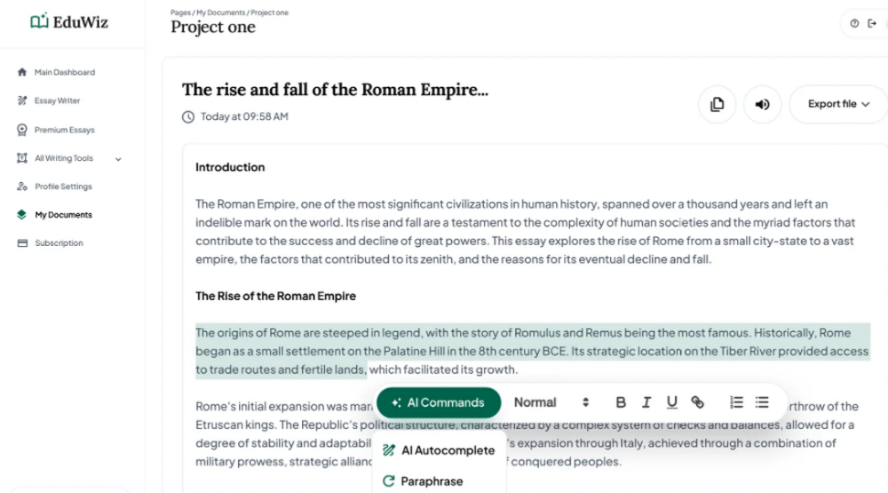Go to Main Dashboard in sidebar
The width and height of the screenshot is (888, 493).
(x=64, y=72)
